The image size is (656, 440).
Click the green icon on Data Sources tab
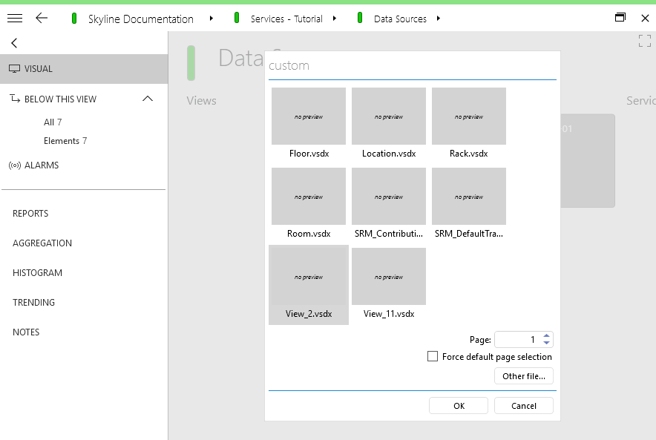[360, 18]
